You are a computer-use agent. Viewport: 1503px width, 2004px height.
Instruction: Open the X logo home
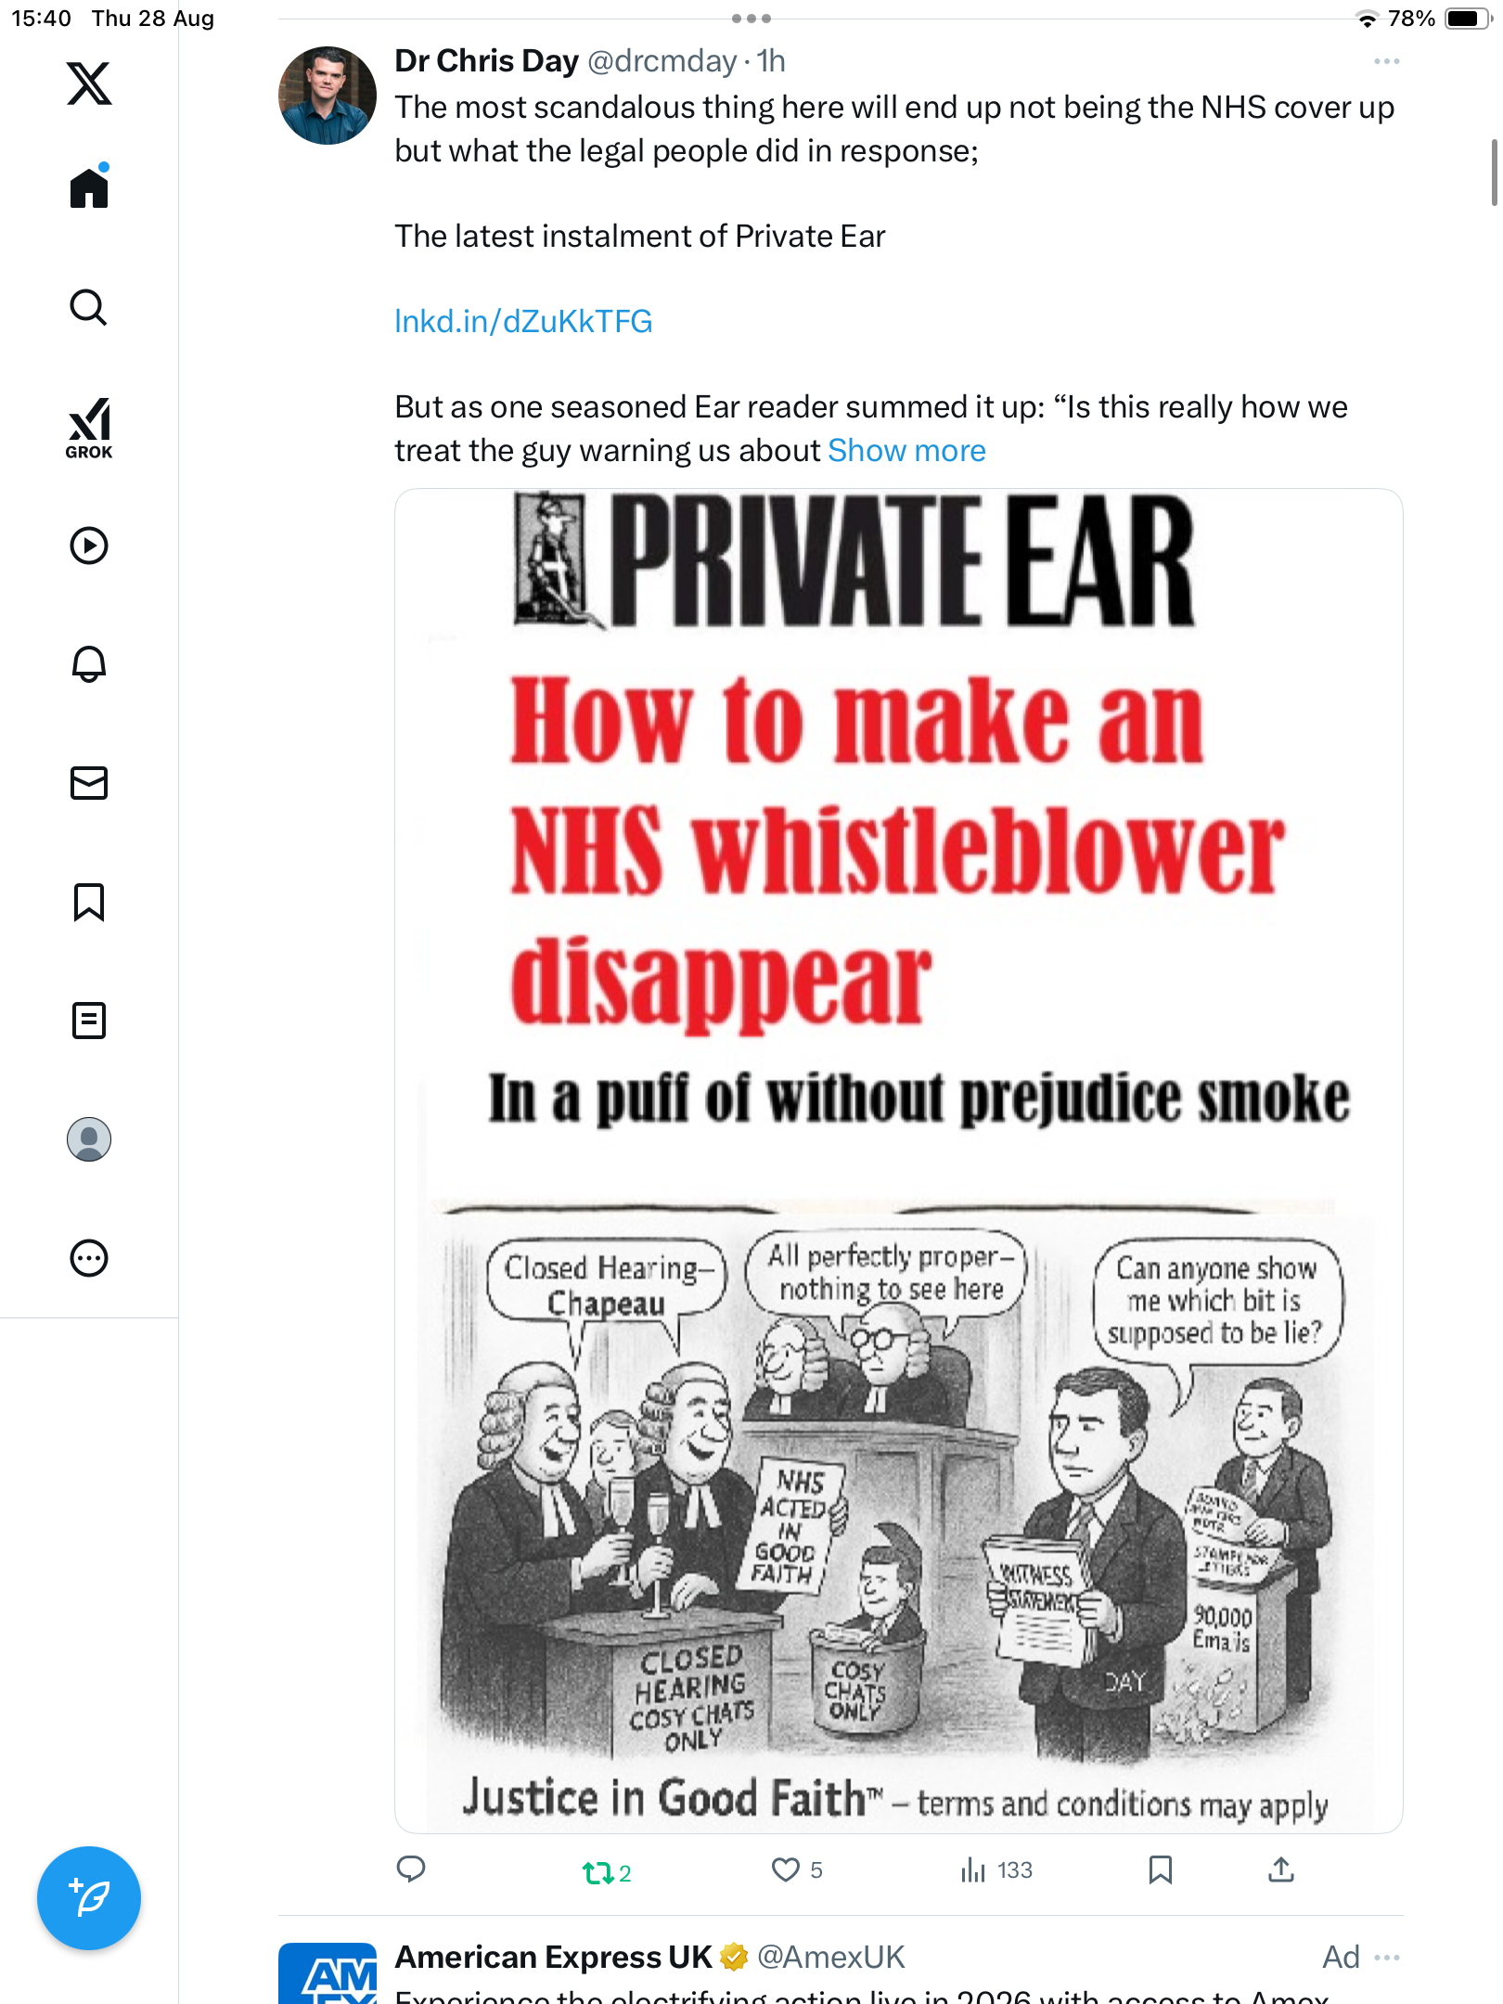pos(89,83)
